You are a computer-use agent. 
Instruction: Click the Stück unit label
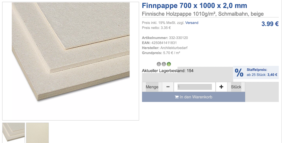tap(236, 87)
